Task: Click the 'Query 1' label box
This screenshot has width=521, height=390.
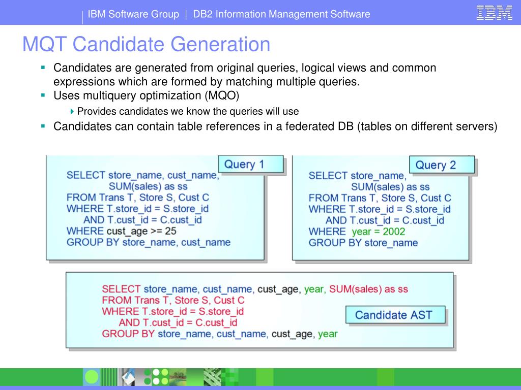Action: point(251,164)
